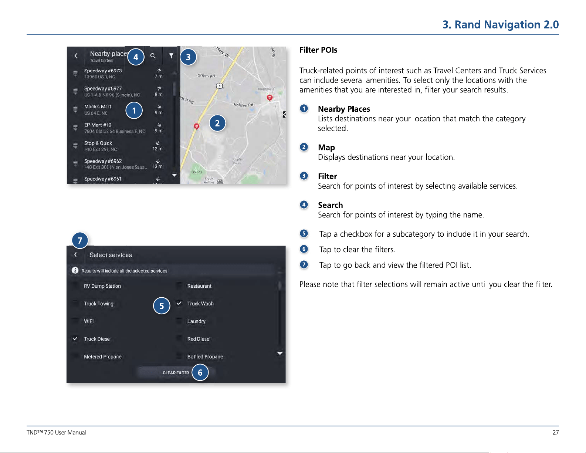Open the magnifier search icon in Nearby places
Viewport: 586px width, 453px height.
[153, 56]
